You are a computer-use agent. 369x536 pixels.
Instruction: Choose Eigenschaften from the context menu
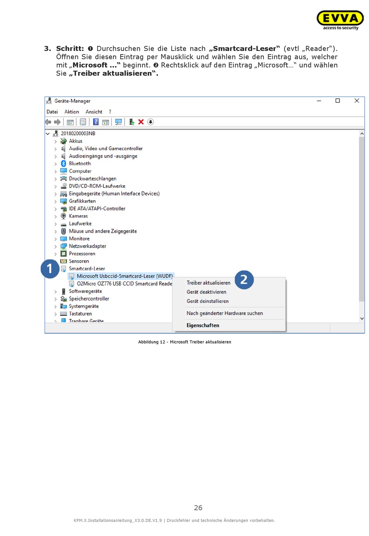(203, 326)
